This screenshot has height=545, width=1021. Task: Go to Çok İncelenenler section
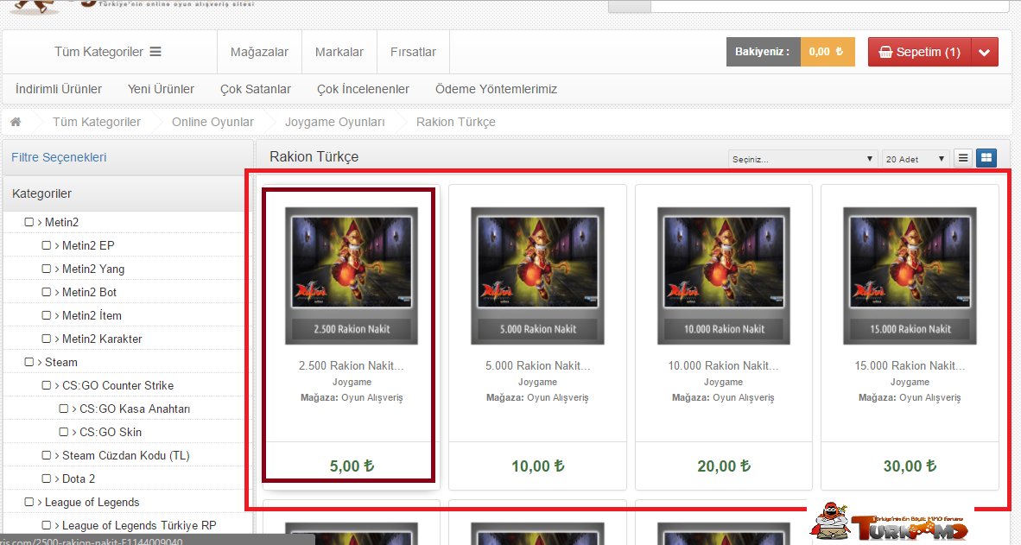(364, 89)
